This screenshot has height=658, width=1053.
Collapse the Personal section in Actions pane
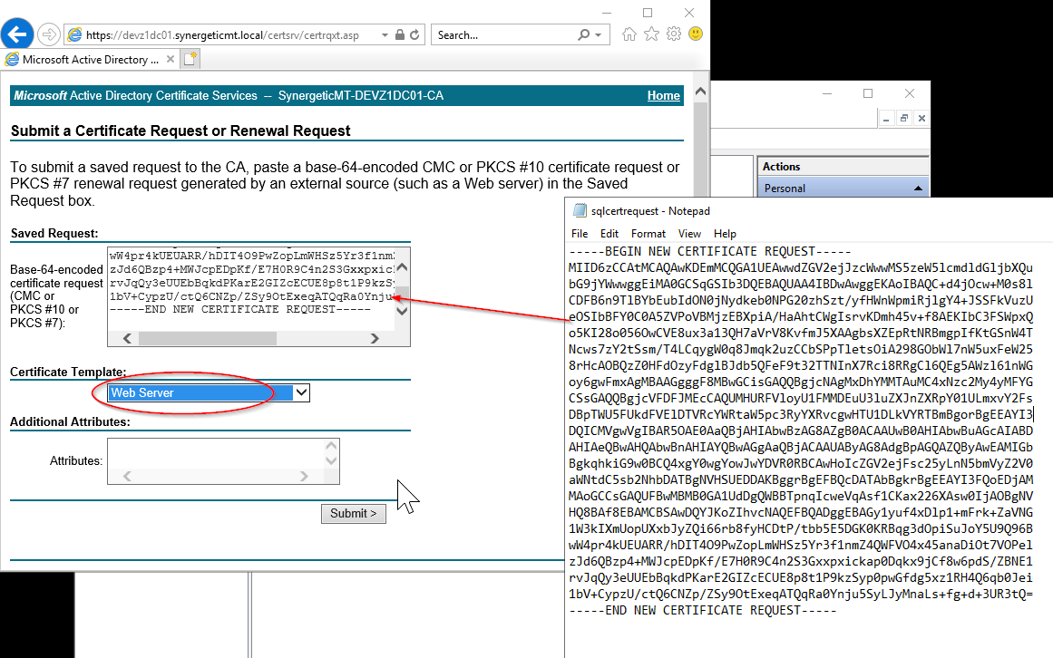click(918, 189)
